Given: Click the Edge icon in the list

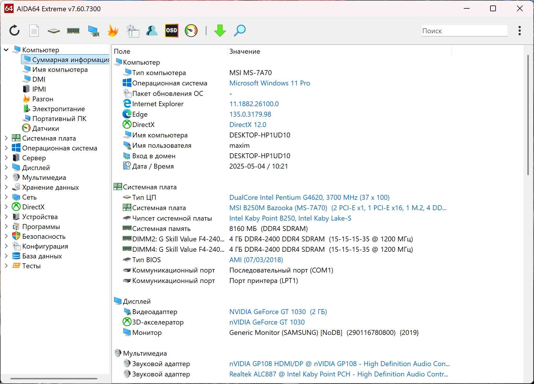Looking at the screenshot, I should tap(127, 114).
